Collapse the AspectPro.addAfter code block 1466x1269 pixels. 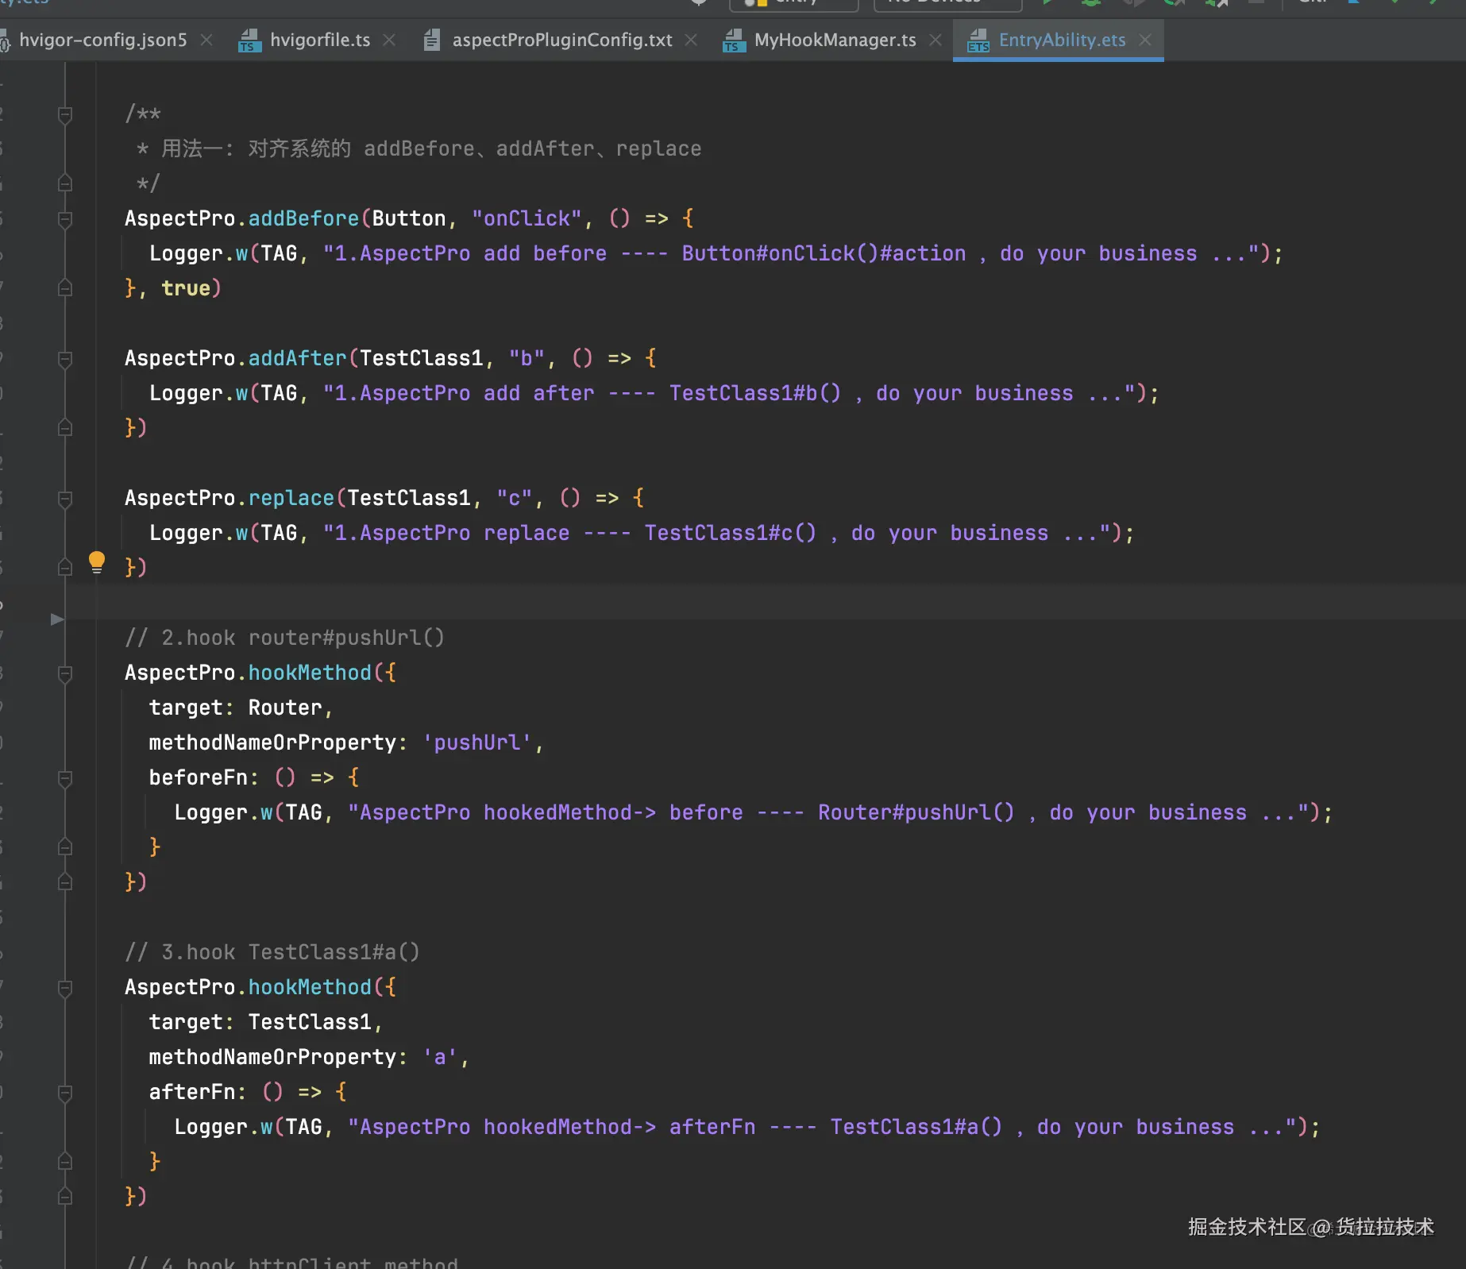[x=65, y=359]
